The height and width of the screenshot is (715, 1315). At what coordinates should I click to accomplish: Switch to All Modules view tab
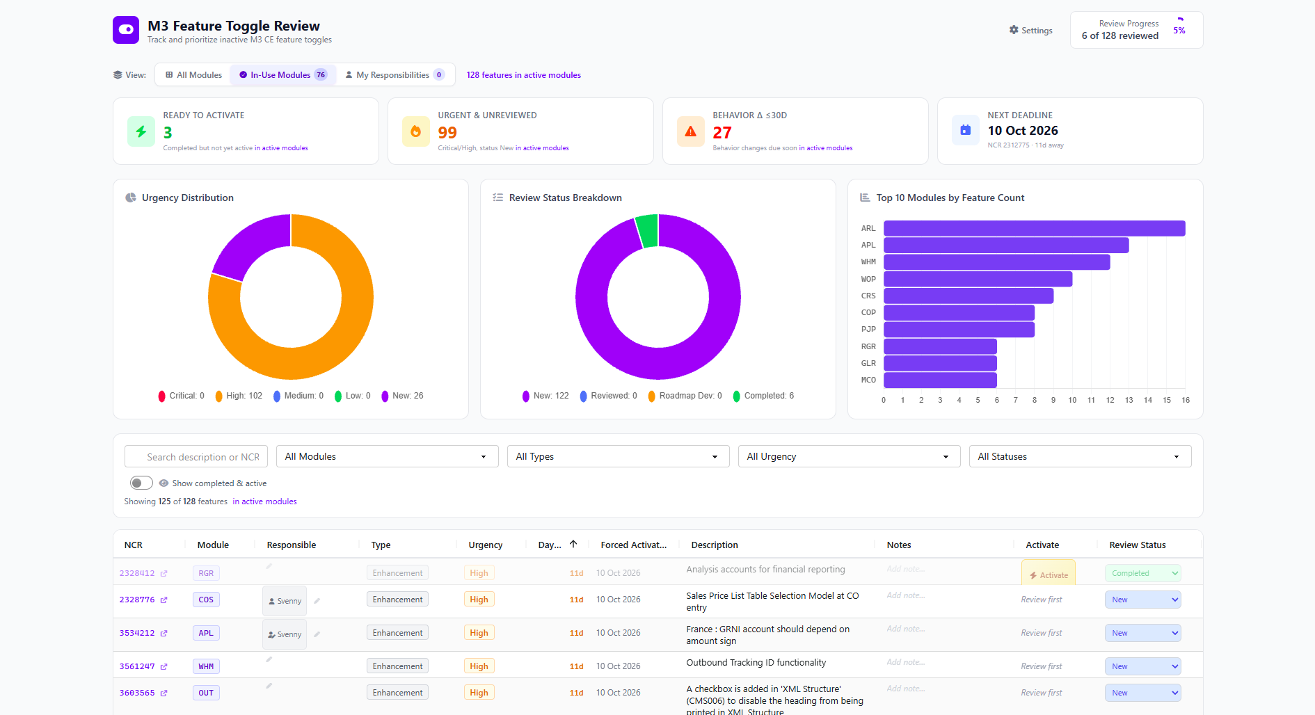(193, 74)
